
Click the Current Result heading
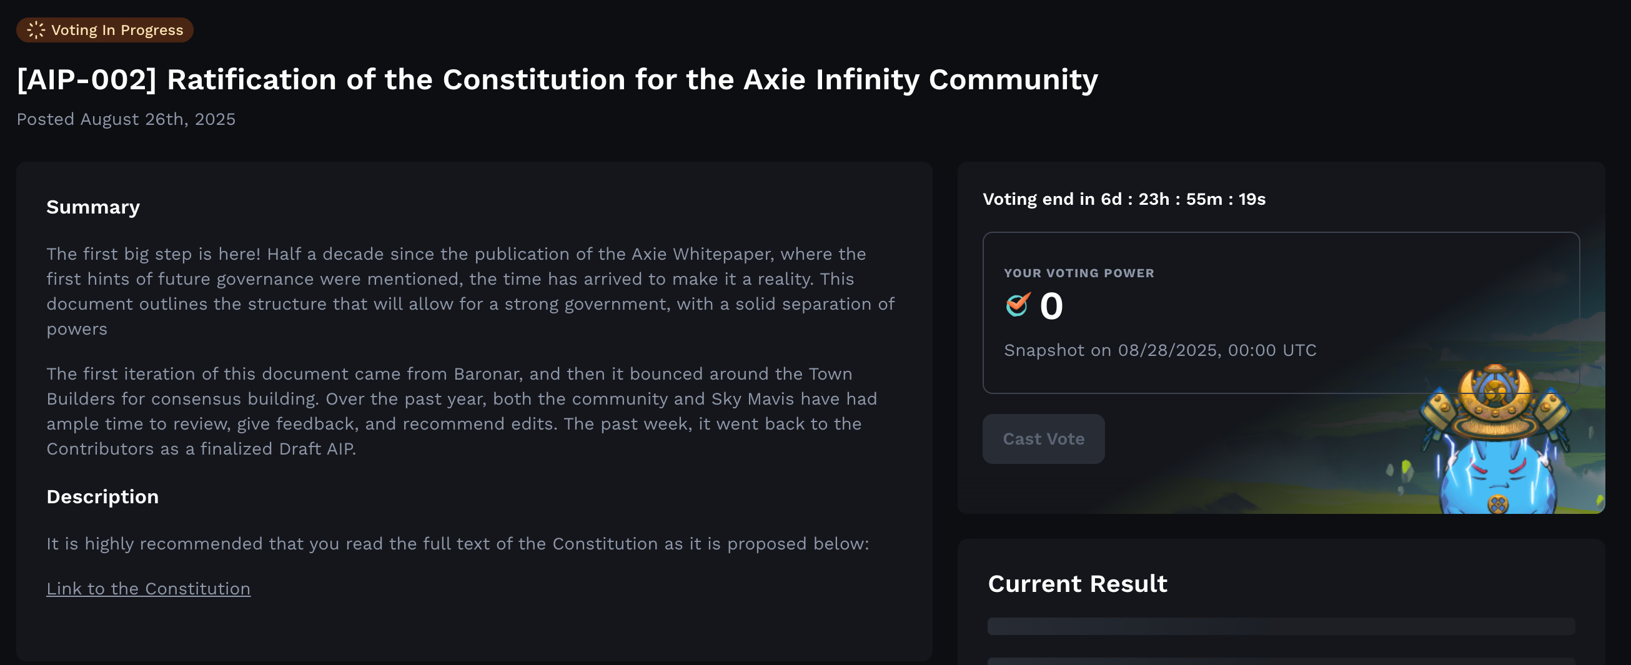point(1078,583)
